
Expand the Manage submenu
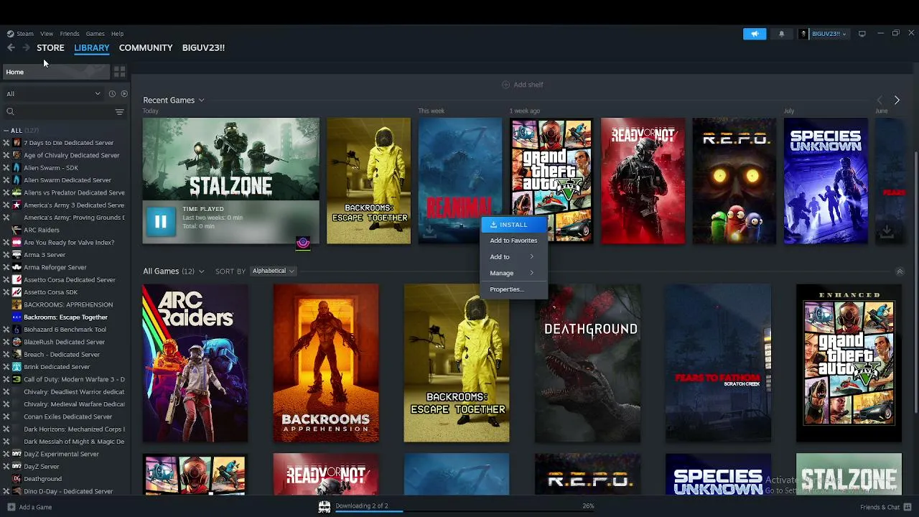pos(513,274)
